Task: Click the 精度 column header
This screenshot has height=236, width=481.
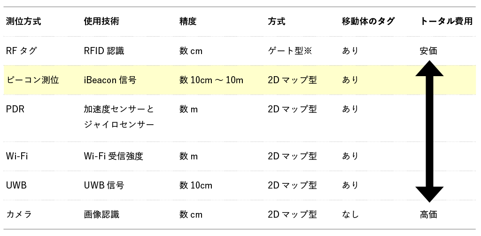Action: click(x=188, y=21)
